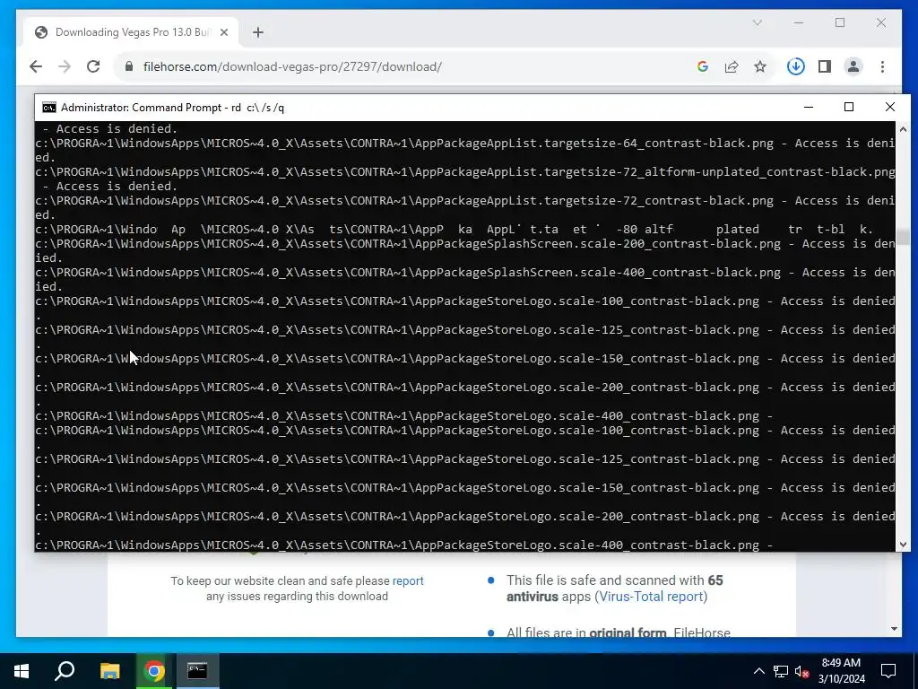This screenshot has width=918, height=689.
Task: Bookmark this tab with star
Action: 760,66
